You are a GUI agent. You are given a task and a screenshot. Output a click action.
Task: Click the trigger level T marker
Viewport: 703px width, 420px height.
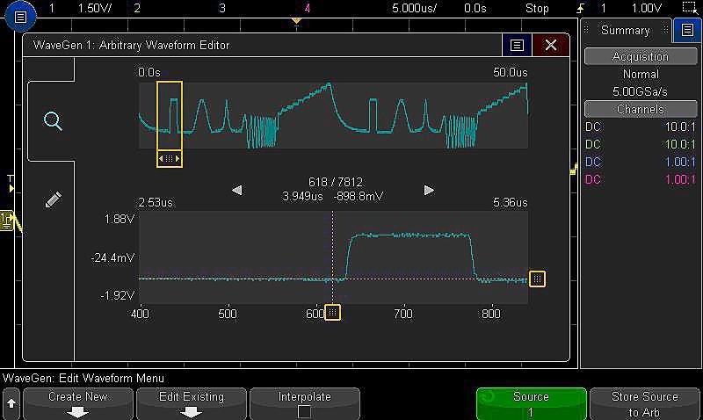(11, 184)
